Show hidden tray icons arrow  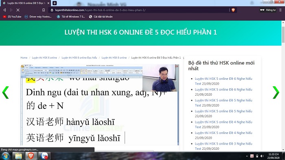click(x=247, y=156)
